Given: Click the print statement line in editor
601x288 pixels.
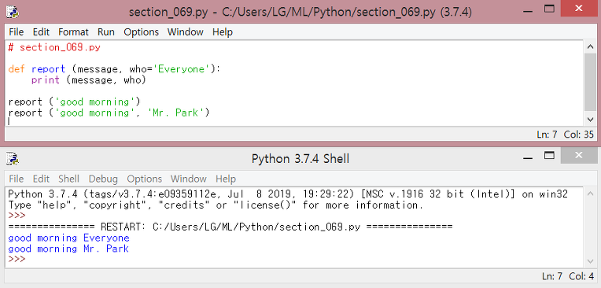Looking at the screenshot, I should pyautogui.click(x=89, y=80).
